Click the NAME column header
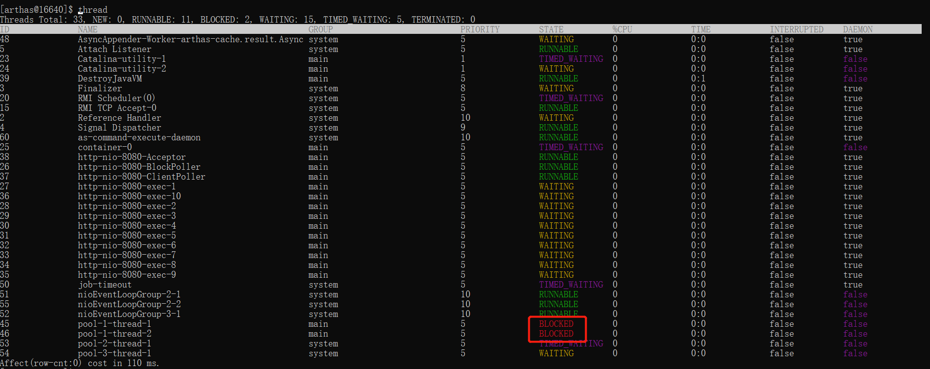The width and height of the screenshot is (930, 369). point(88,29)
